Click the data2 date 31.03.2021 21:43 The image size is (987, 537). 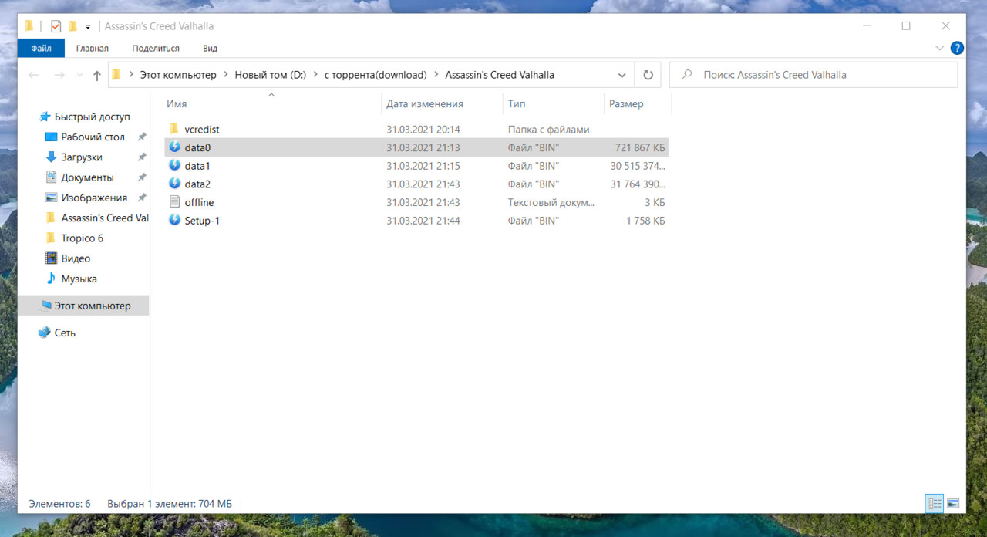pyautogui.click(x=423, y=184)
